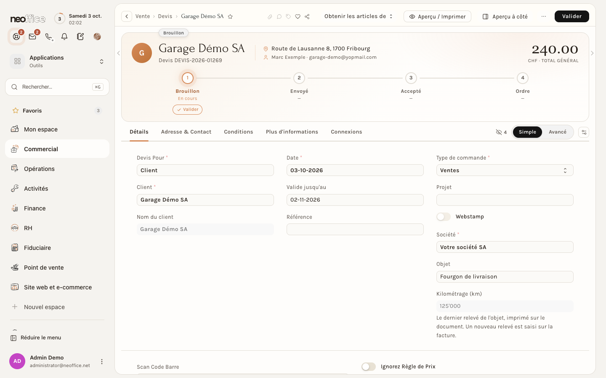
Task: Open the Adresse & Contact tab
Action: pos(186,132)
